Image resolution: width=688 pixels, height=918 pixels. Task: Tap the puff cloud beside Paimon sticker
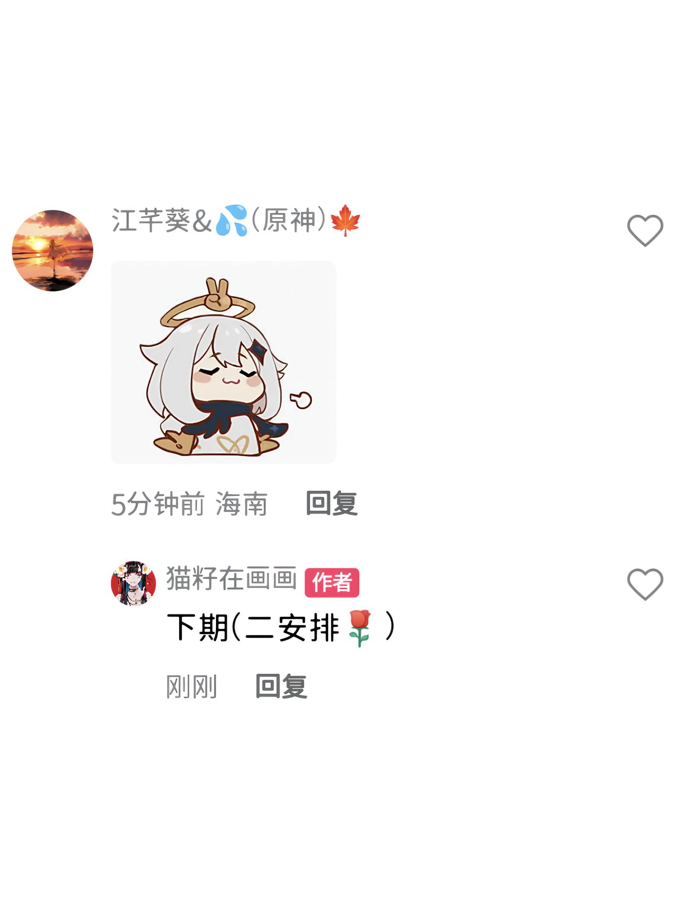[x=301, y=400]
